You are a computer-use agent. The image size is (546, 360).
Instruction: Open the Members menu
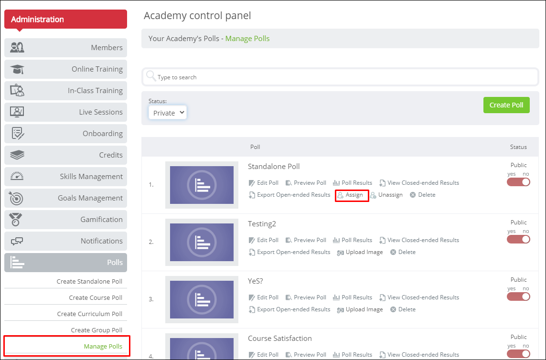[x=65, y=47]
